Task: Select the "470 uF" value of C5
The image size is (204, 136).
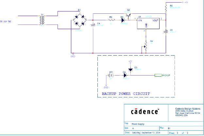Action: pyautogui.click(x=173, y=32)
